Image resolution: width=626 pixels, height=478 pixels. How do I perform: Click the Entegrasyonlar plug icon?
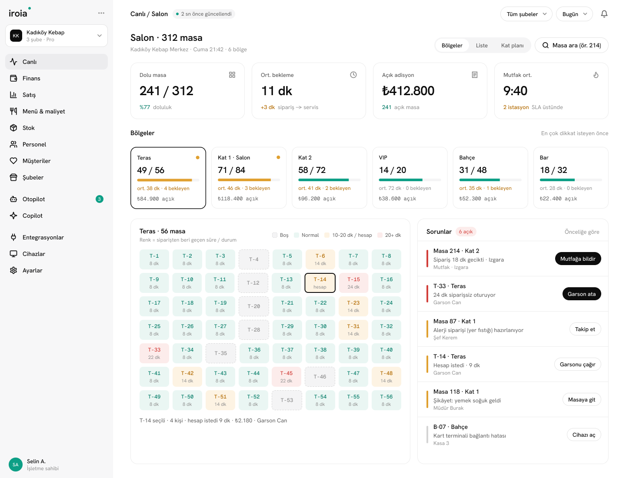pos(13,237)
